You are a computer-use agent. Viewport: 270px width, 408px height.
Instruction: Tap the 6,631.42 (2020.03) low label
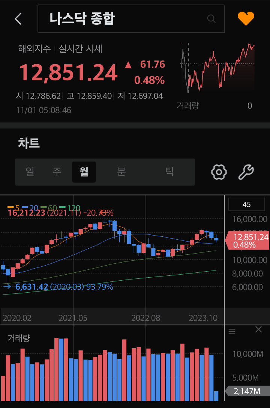click(x=64, y=287)
